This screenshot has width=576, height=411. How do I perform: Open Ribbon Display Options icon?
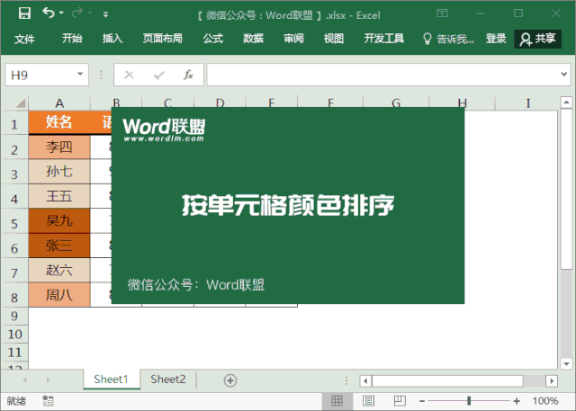pos(442,13)
